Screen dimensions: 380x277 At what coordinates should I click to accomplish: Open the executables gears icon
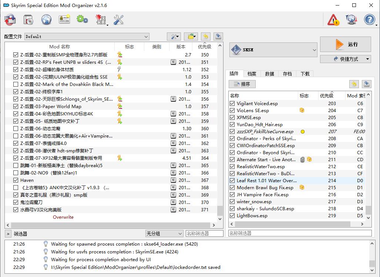82,19
